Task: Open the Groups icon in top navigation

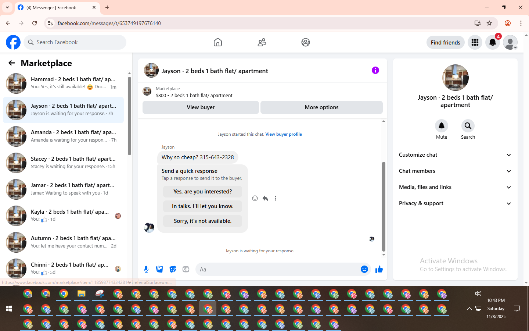Action: [x=306, y=42]
